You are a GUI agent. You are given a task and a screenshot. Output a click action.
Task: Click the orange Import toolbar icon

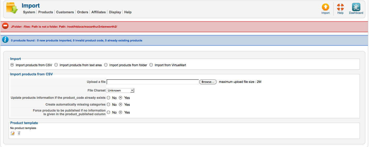(325, 7)
